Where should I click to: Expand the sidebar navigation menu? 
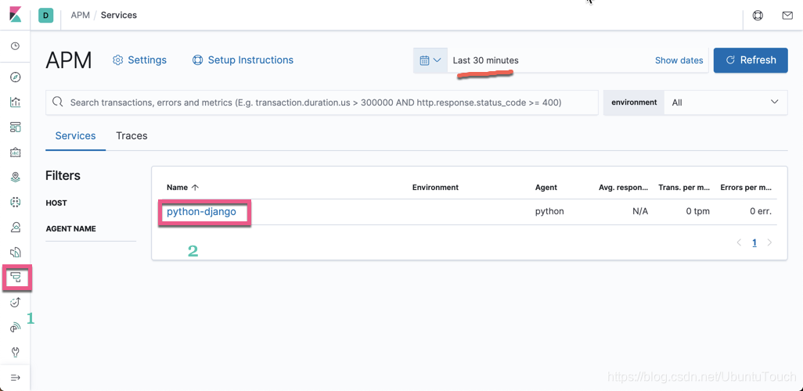(x=16, y=378)
